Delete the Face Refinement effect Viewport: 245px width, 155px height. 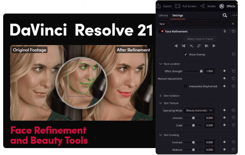tap(225, 31)
